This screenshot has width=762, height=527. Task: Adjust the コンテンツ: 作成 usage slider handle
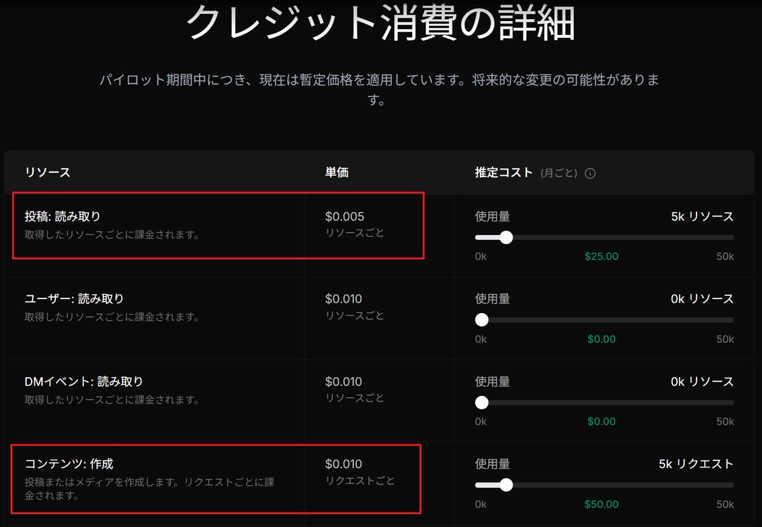tap(506, 484)
